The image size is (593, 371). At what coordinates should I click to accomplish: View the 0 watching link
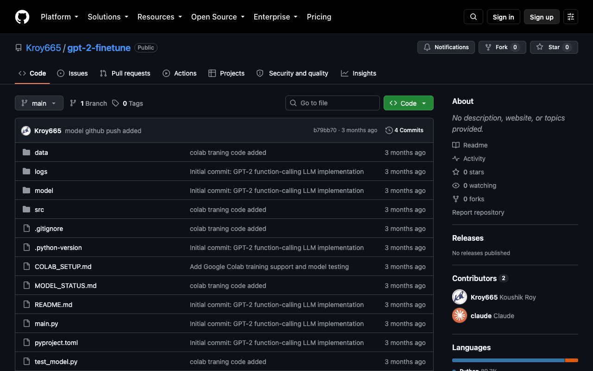tap(474, 185)
